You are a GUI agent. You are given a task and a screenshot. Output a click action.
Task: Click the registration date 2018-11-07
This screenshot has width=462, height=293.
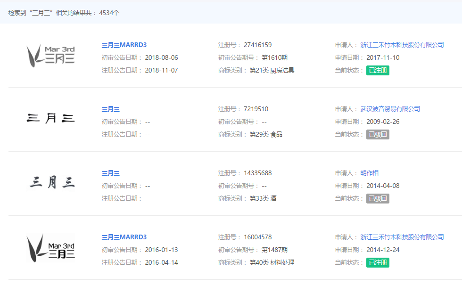pos(161,70)
